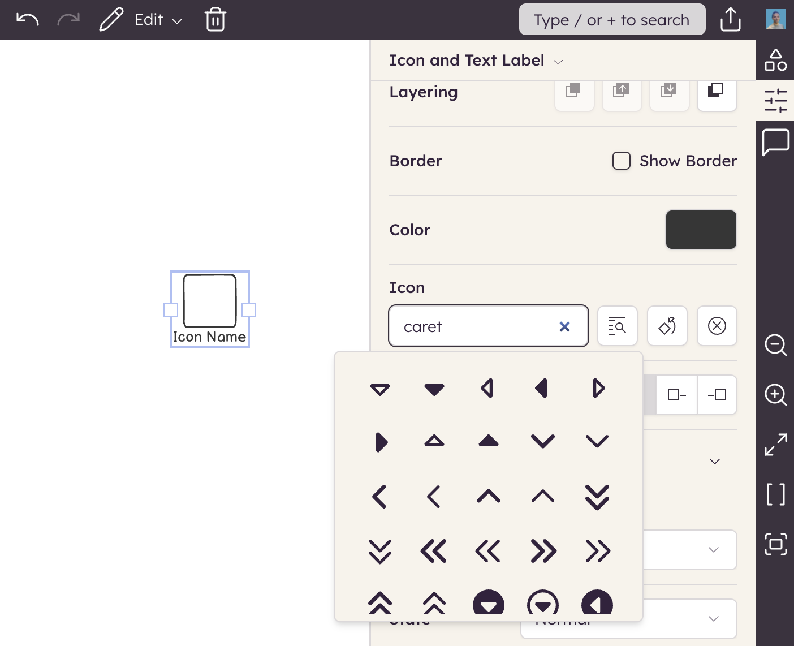This screenshot has width=794, height=646.
Task: Select icon-left-of-text position toggle
Action: tap(677, 395)
